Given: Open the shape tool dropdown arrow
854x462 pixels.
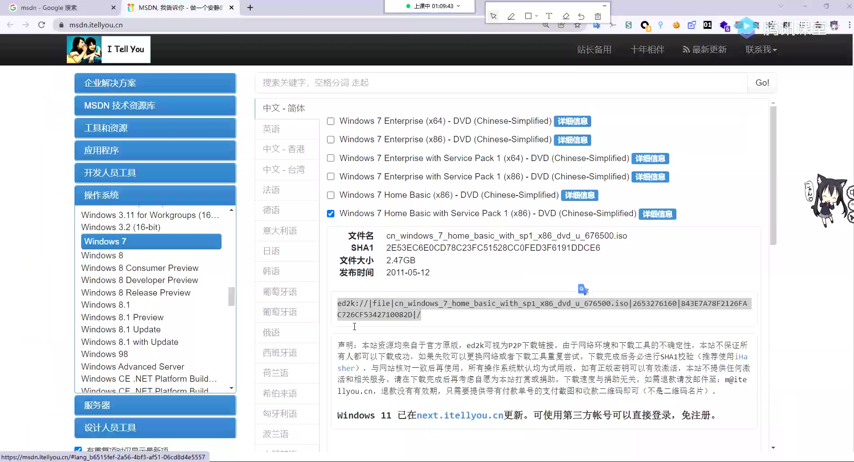Looking at the screenshot, I should 536,16.
